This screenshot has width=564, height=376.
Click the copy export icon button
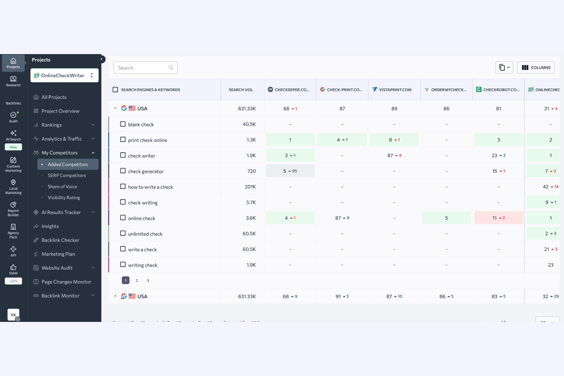pyautogui.click(x=504, y=67)
